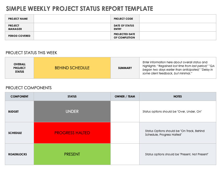Select the Status column header

[x=72, y=97]
